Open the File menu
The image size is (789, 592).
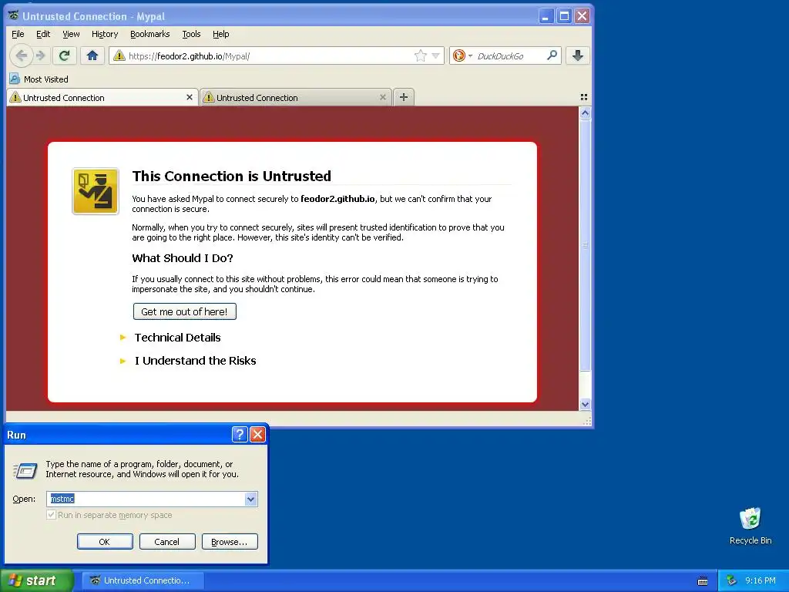[18, 34]
